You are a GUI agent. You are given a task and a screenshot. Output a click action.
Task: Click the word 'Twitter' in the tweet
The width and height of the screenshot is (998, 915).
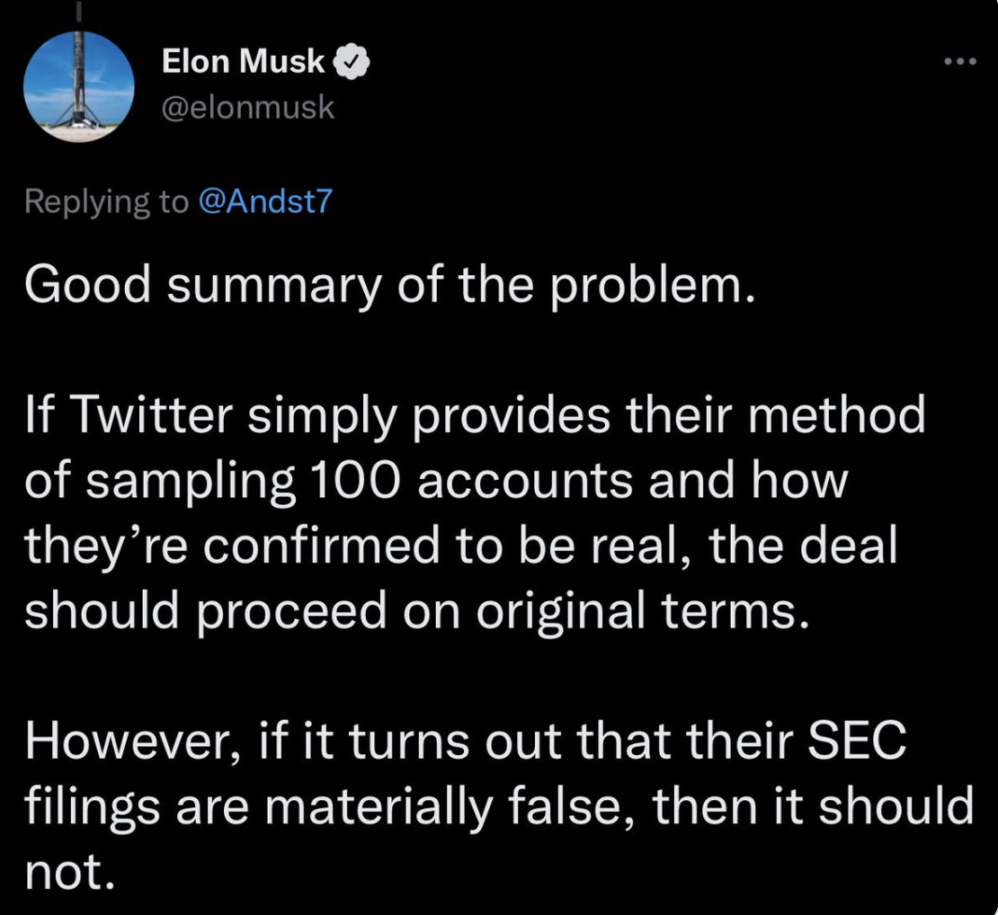pos(154,414)
